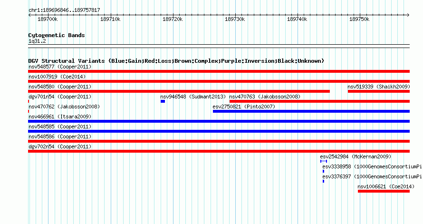Click the nsv548577 (Cooper2011) red loss bar
Image resolution: width=423 pixels, height=224 pixels.
coord(219,71)
